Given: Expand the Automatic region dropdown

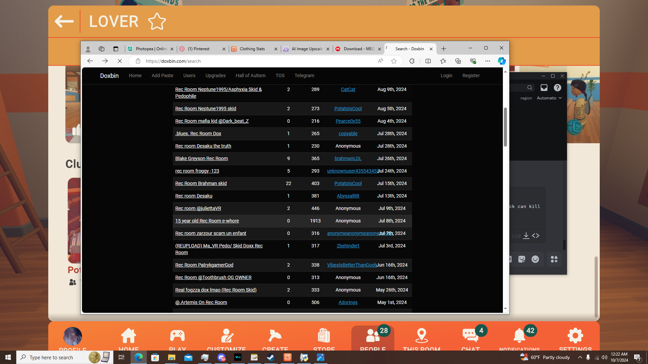Looking at the screenshot, I should click(549, 98).
